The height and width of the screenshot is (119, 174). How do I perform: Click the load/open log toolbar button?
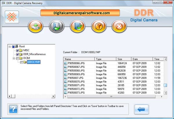pyautogui.click(x=57, y=26)
